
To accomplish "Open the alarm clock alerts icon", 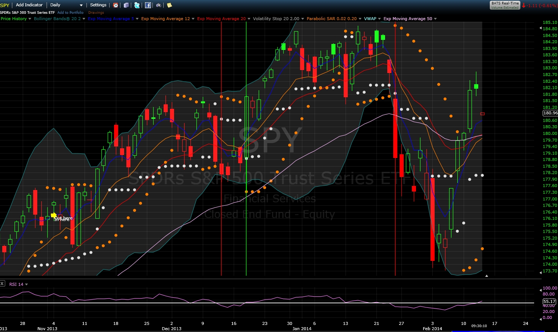I will tap(116, 5).
